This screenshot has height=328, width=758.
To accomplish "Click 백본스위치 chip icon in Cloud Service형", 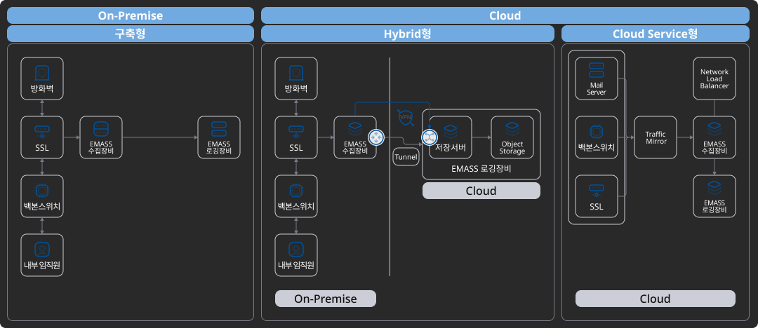I will point(596,130).
